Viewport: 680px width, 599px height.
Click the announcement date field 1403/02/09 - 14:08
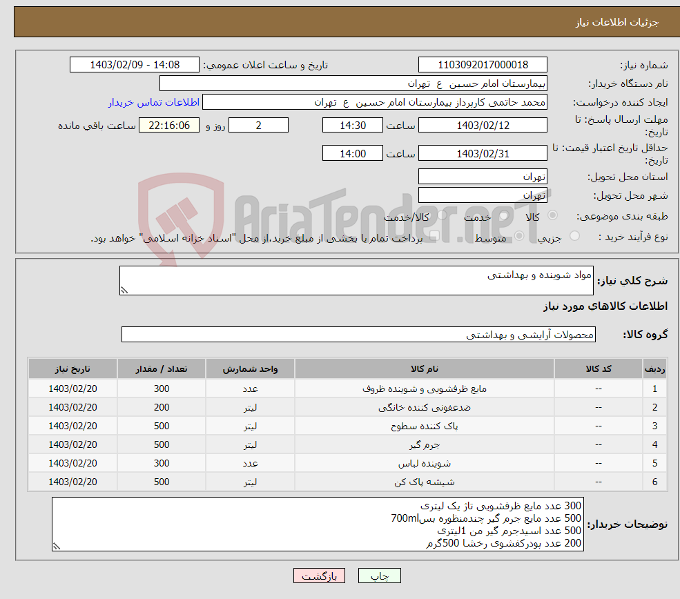pyautogui.click(x=135, y=65)
